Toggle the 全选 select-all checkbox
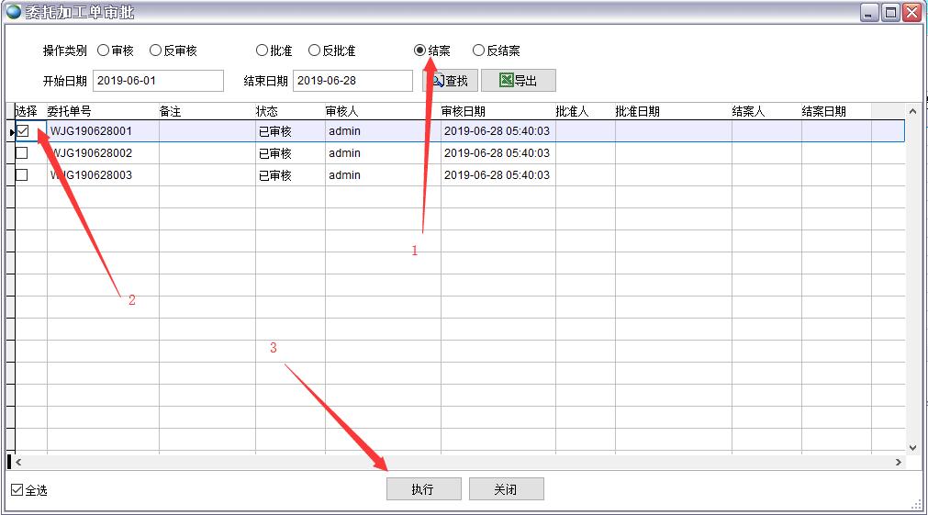Viewport: 928px width, 515px height. [17, 490]
